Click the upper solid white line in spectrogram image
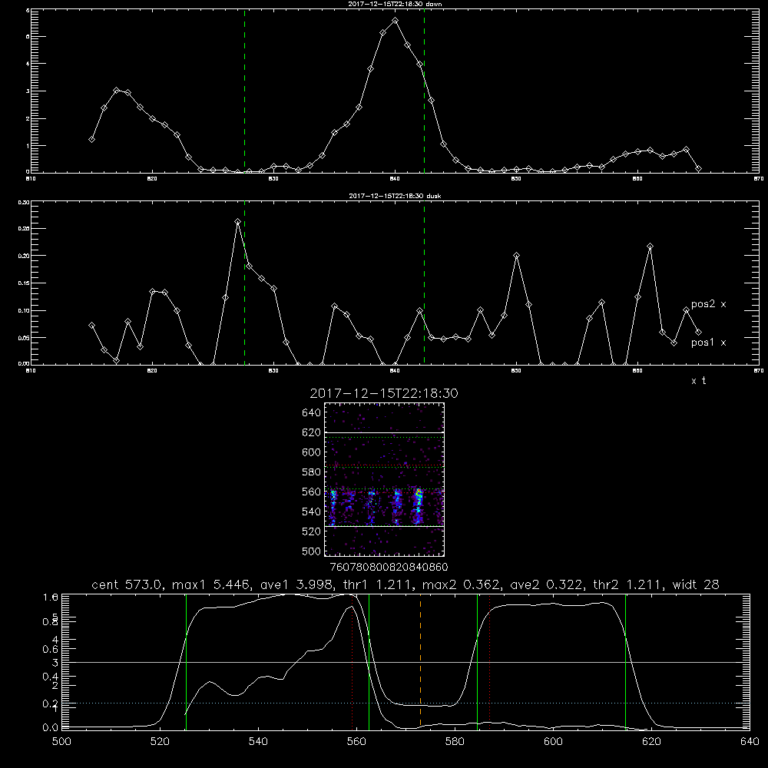The image size is (768, 768). (x=385, y=433)
